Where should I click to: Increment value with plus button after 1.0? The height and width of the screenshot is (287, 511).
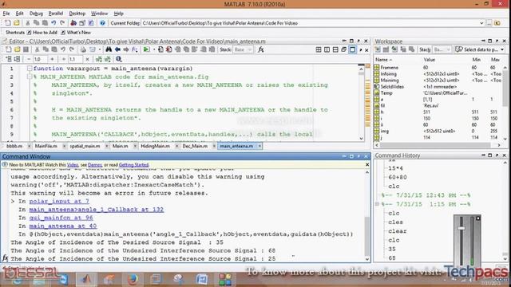52,59
